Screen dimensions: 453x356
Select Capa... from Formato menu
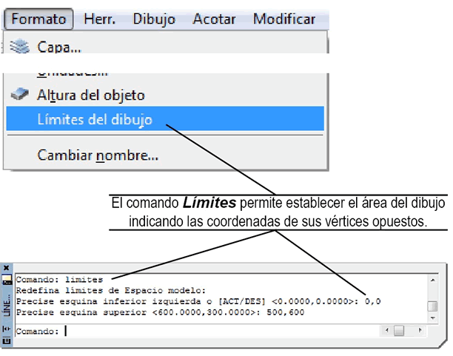tap(59, 47)
